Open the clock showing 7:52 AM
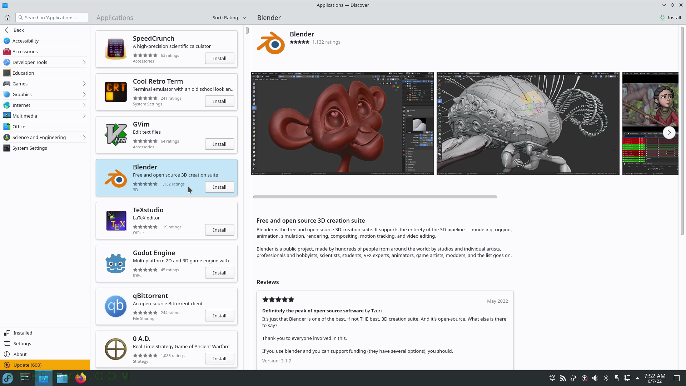The height and width of the screenshot is (386, 686). point(655,378)
